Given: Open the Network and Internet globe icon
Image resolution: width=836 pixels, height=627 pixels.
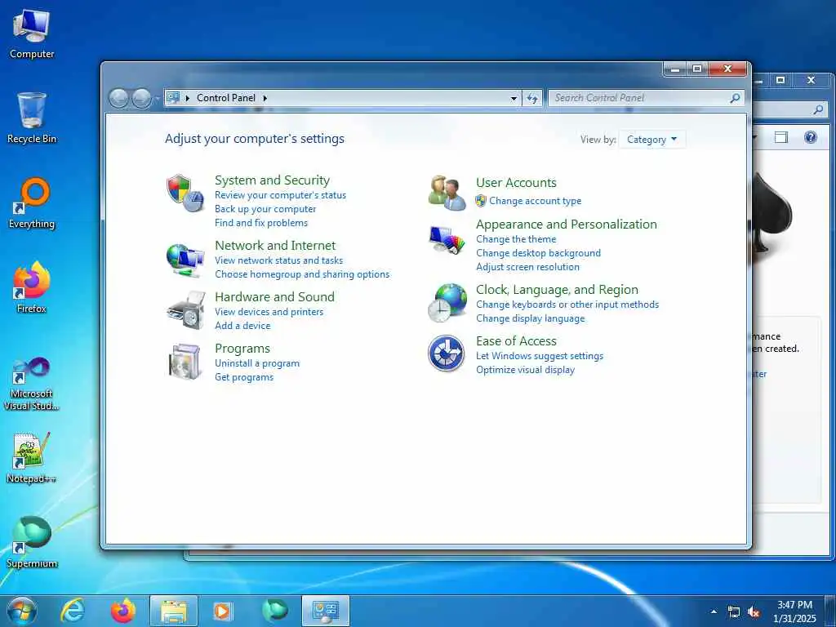Looking at the screenshot, I should (x=185, y=260).
